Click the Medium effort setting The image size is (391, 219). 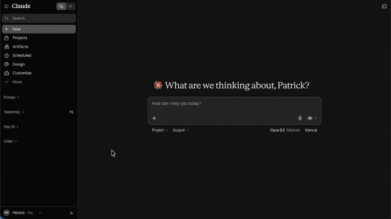click(293, 130)
